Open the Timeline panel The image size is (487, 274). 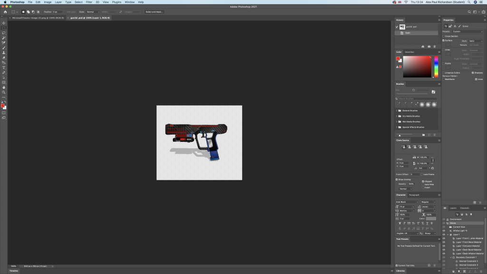pyautogui.click(x=14, y=271)
